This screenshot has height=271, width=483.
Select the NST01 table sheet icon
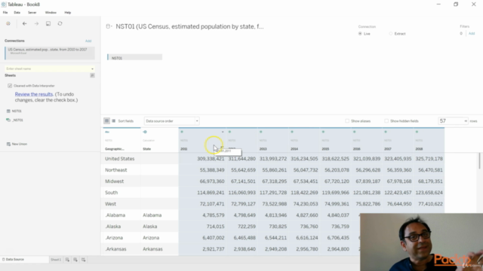point(8,111)
